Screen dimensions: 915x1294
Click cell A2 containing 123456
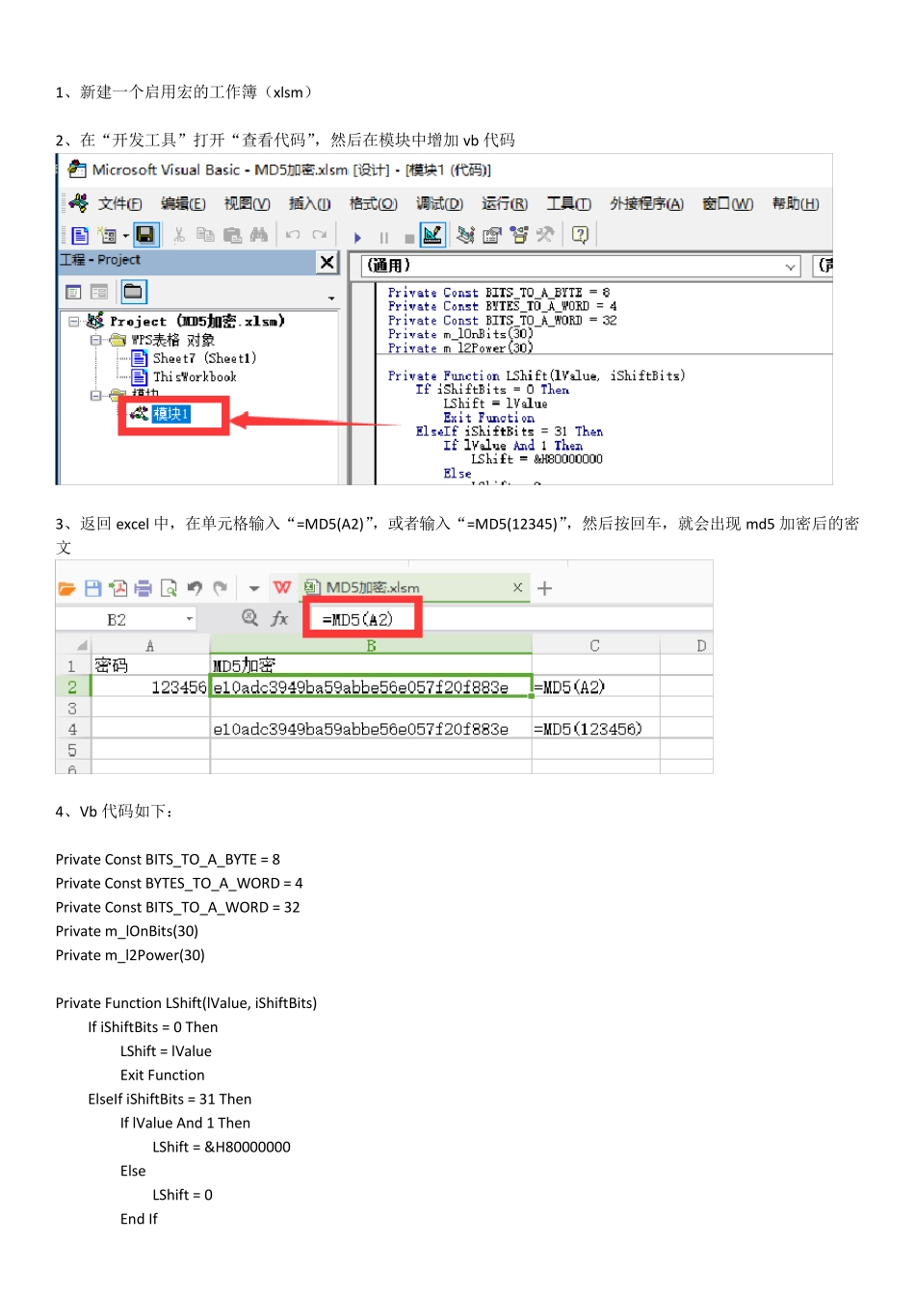click(x=150, y=686)
